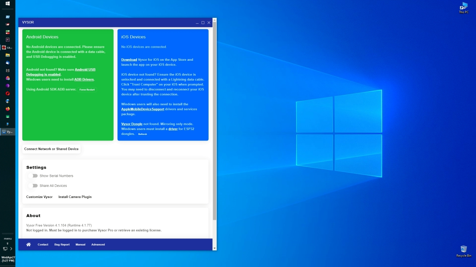This screenshot has width=476, height=267.
Task: Follow the Download Vysor for iOS link
Action: tap(129, 60)
